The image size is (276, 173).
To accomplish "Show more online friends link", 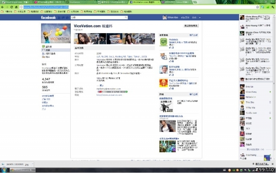I will pos(255,149).
